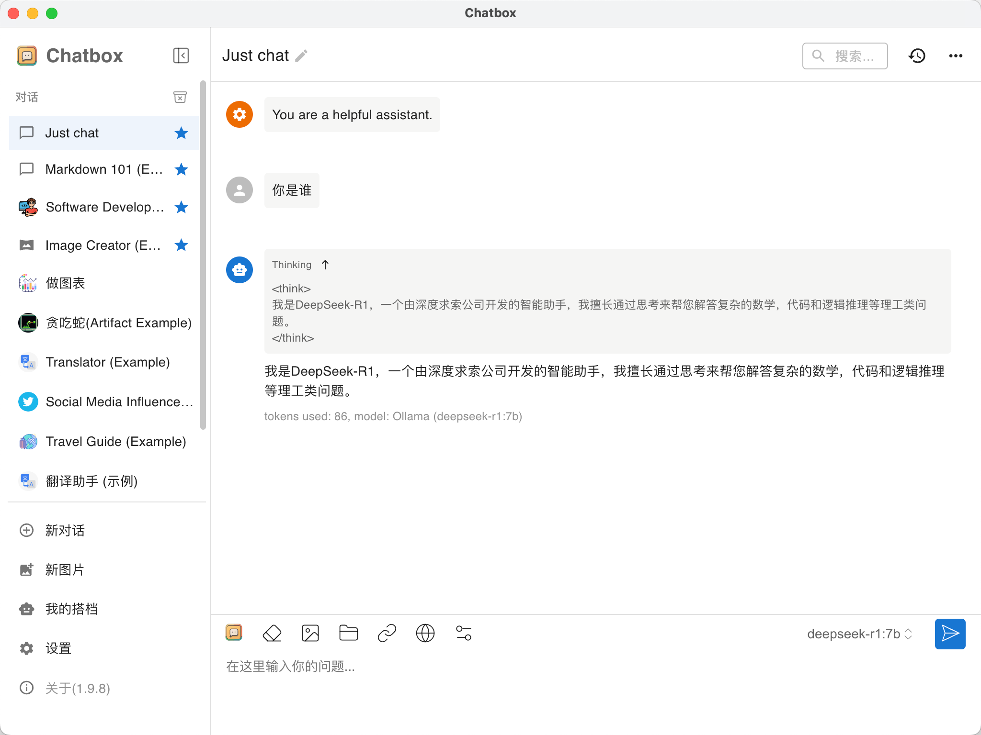Create a new image via 新图片
981x735 pixels.
(103, 569)
